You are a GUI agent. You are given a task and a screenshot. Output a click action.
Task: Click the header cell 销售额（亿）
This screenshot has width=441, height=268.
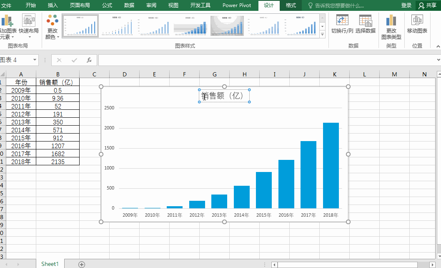pos(58,82)
